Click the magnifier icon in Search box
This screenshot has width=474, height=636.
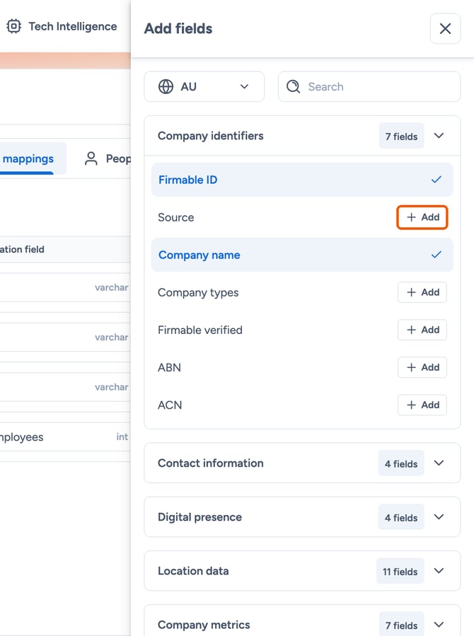293,86
